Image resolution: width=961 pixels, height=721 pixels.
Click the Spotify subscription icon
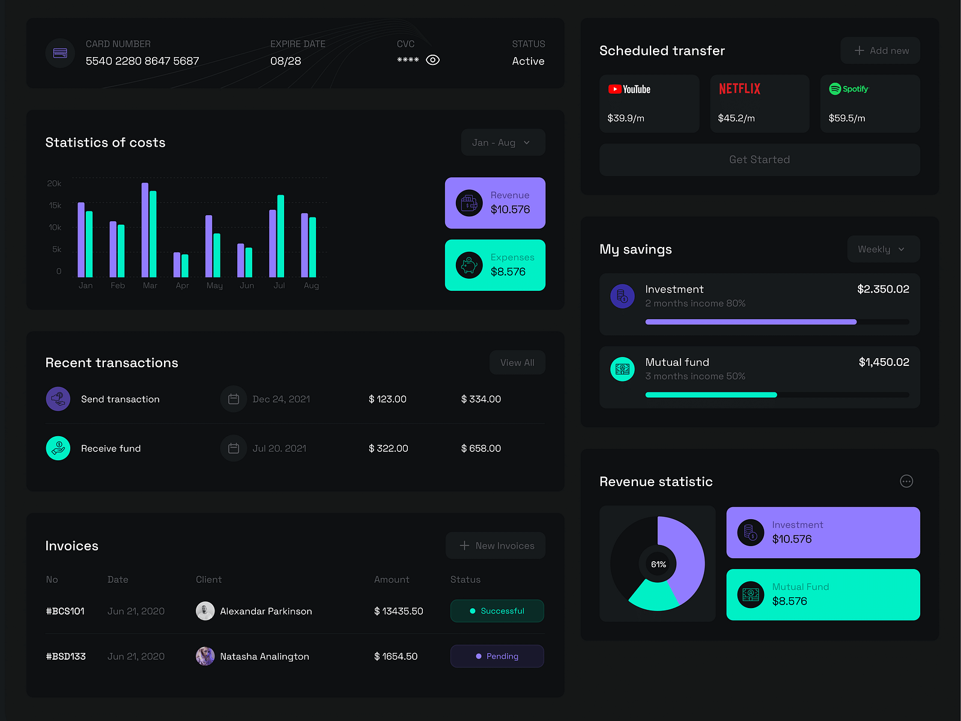coord(835,89)
